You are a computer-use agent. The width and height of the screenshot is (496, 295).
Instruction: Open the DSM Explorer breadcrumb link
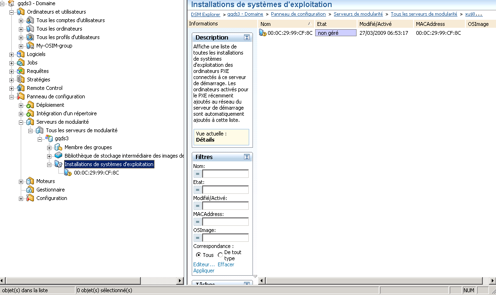206,14
